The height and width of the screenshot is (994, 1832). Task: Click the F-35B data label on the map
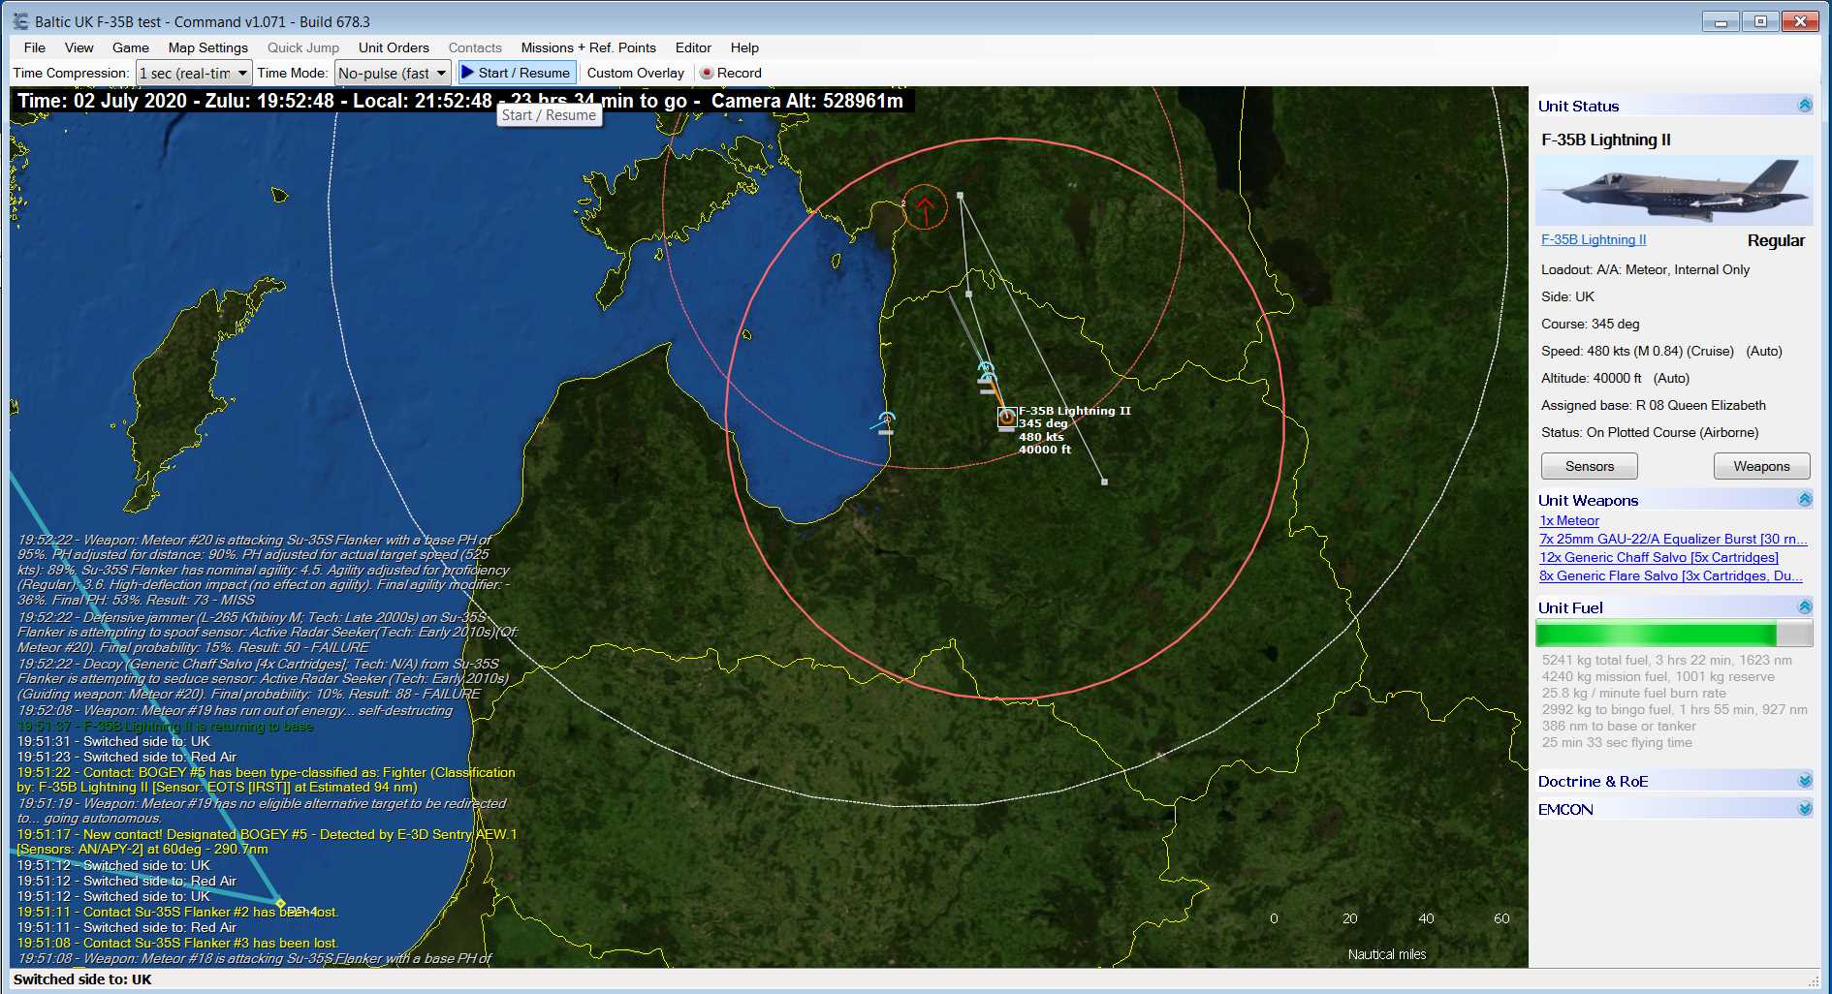click(1074, 430)
